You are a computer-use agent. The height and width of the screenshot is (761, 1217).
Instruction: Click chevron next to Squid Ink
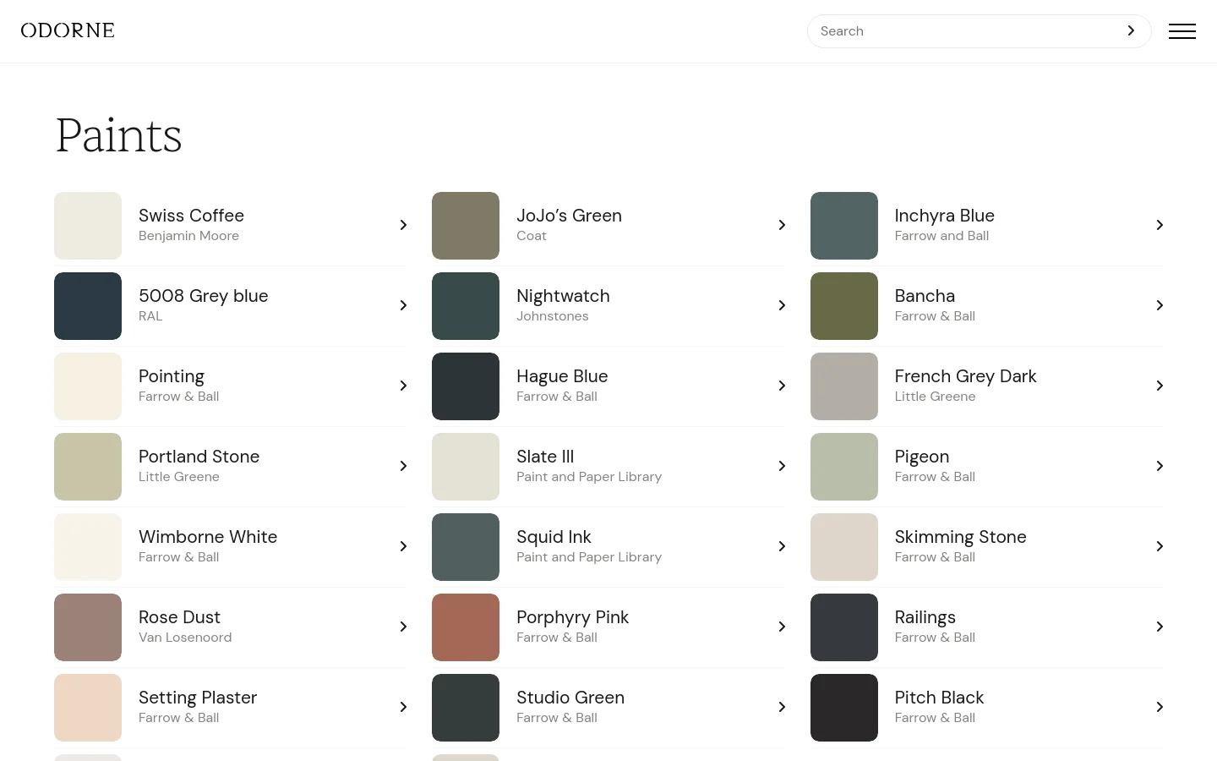coord(782,546)
